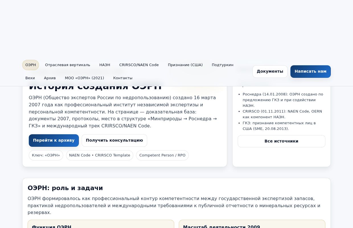Open the Все источники list
This screenshot has height=228, width=353.
(281, 141)
